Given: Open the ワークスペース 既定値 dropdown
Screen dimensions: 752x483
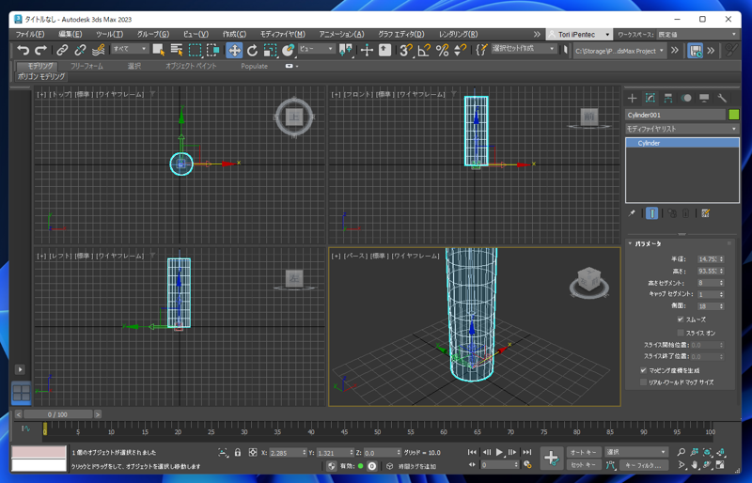Looking at the screenshot, I should 697,35.
